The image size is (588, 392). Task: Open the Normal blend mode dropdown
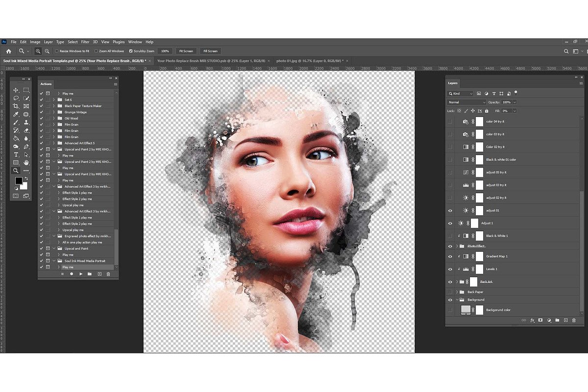pyautogui.click(x=466, y=102)
